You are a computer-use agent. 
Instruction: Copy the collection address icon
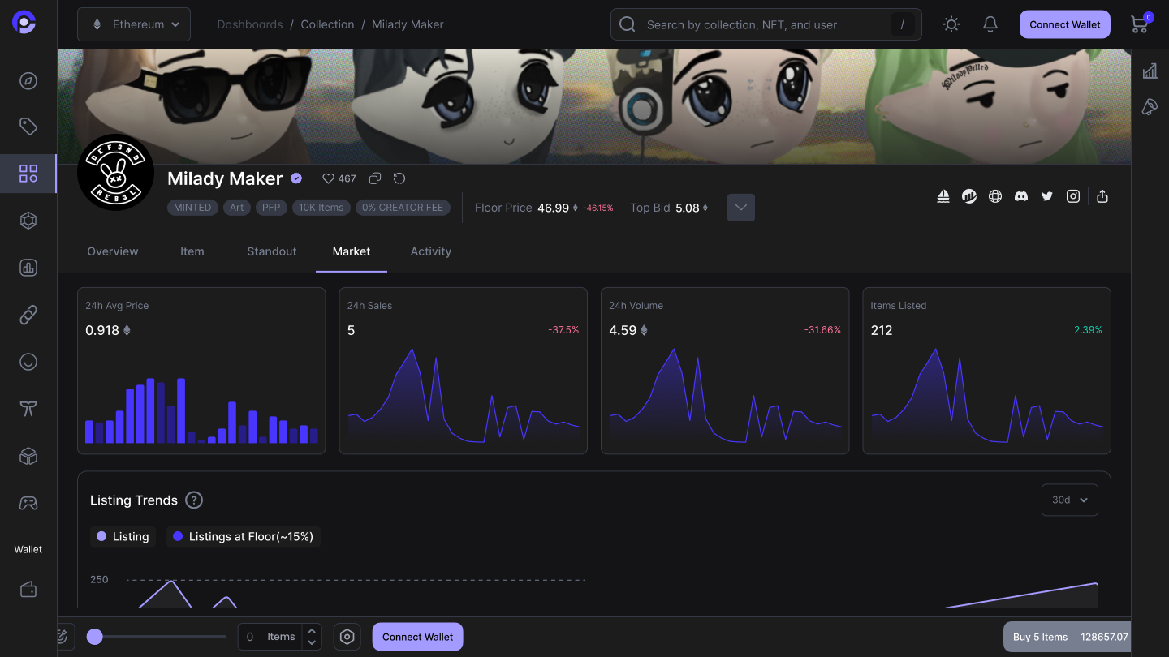click(375, 178)
